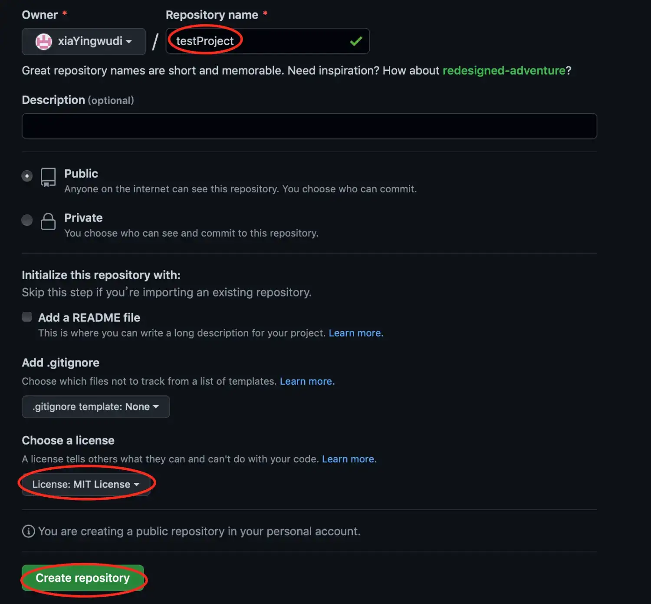The width and height of the screenshot is (651, 604).
Task: Select the Private visibility radio button
Action: 27,220
